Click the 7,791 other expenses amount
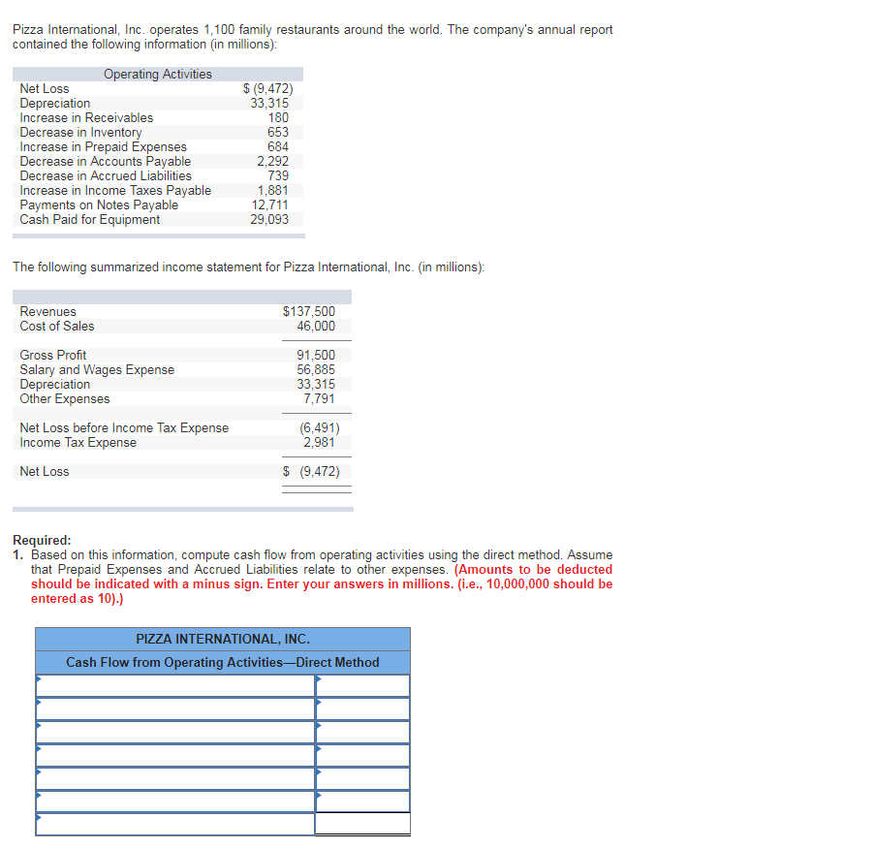875x849 pixels. click(x=319, y=398)
